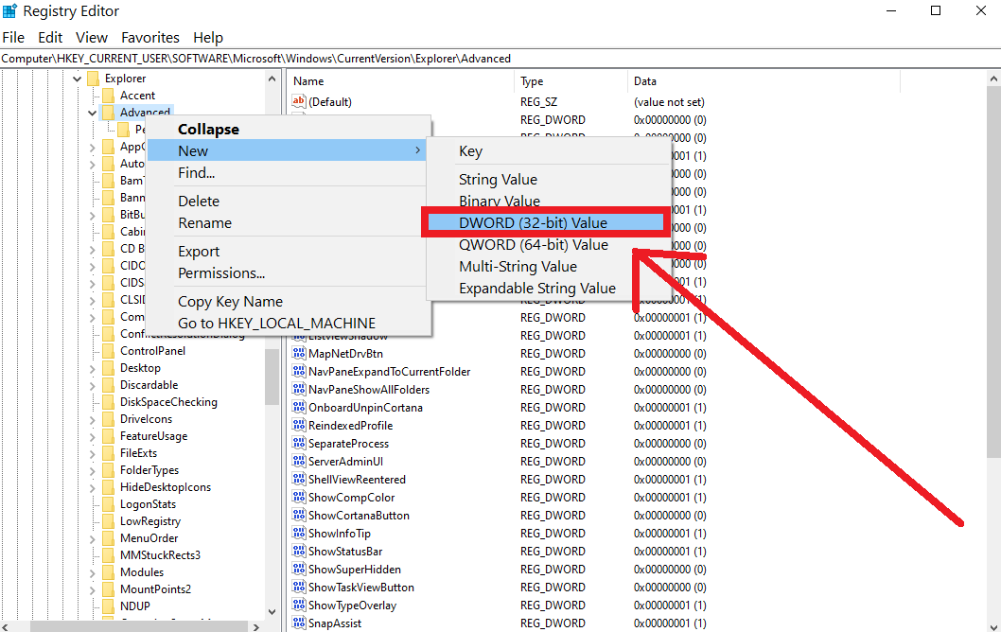The height and width of the screenshot is (632, 1001).
Task: Click the tree pane scroll down arrow
Action: (x=272, y=612)
